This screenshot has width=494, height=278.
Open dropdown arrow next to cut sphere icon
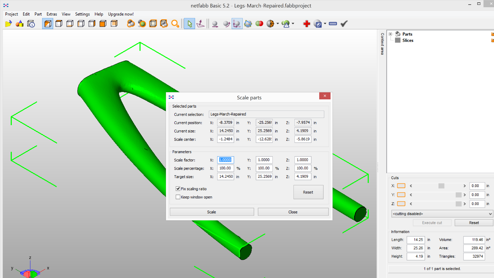(x=278, y=24)
